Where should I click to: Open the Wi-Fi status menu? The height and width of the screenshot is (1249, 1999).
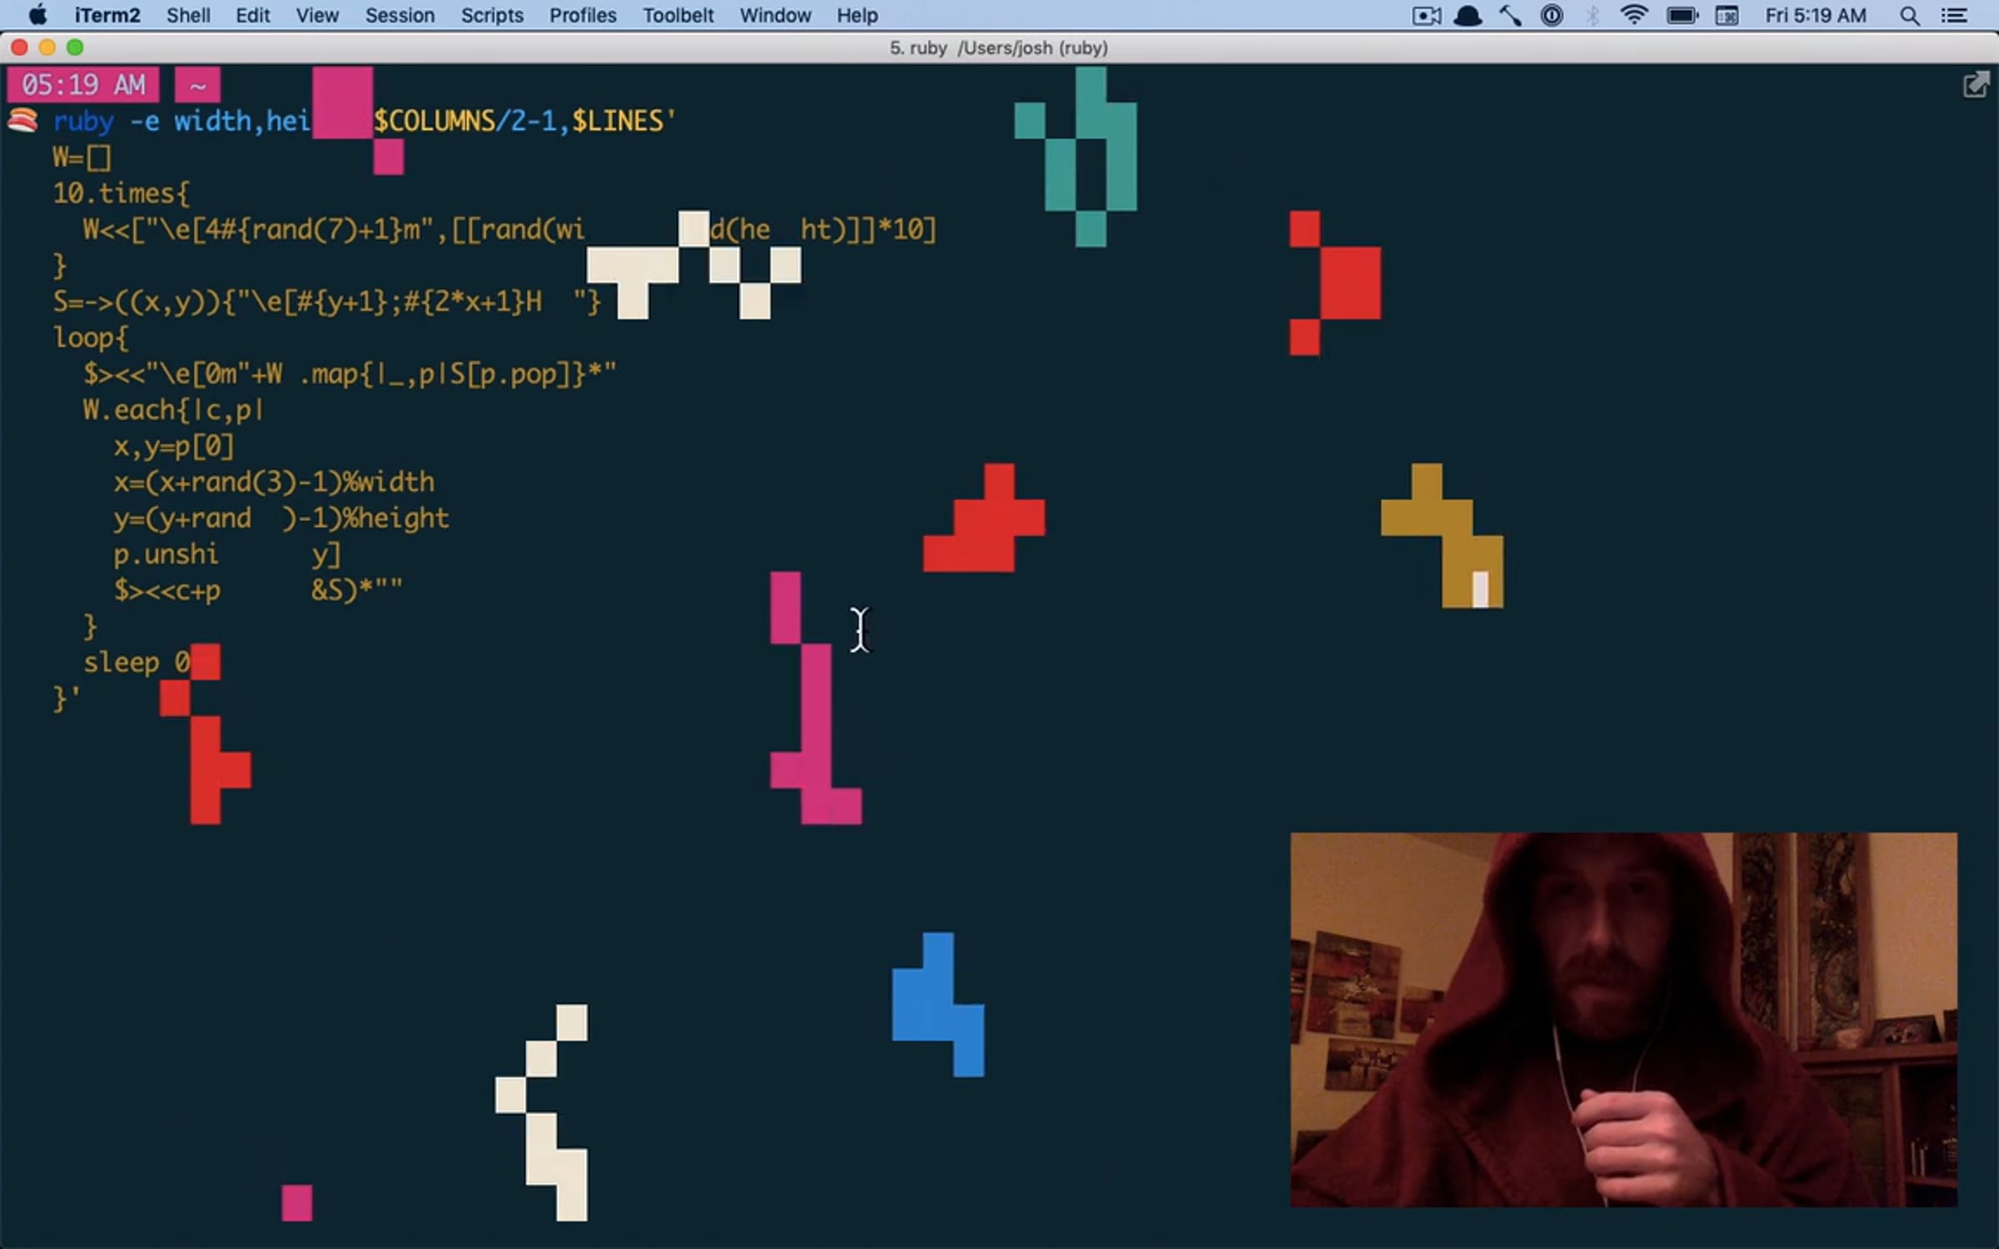pyautogui.click(x=1633, y=16)
